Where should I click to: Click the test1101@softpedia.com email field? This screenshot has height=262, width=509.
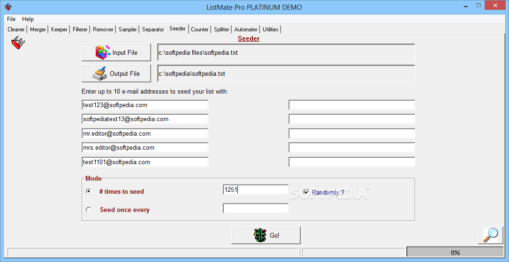145,162
